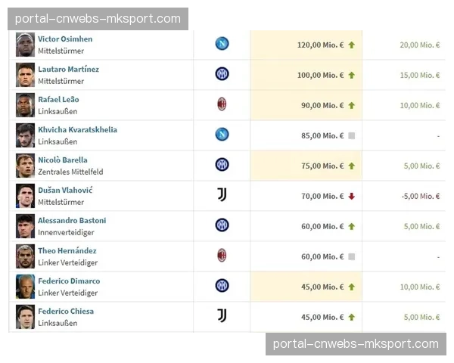The image size is (454, 363).
Task: Click Napoli crest in Kvaratskhelia row
Action: pyautogui.click(x=222, y=135)
